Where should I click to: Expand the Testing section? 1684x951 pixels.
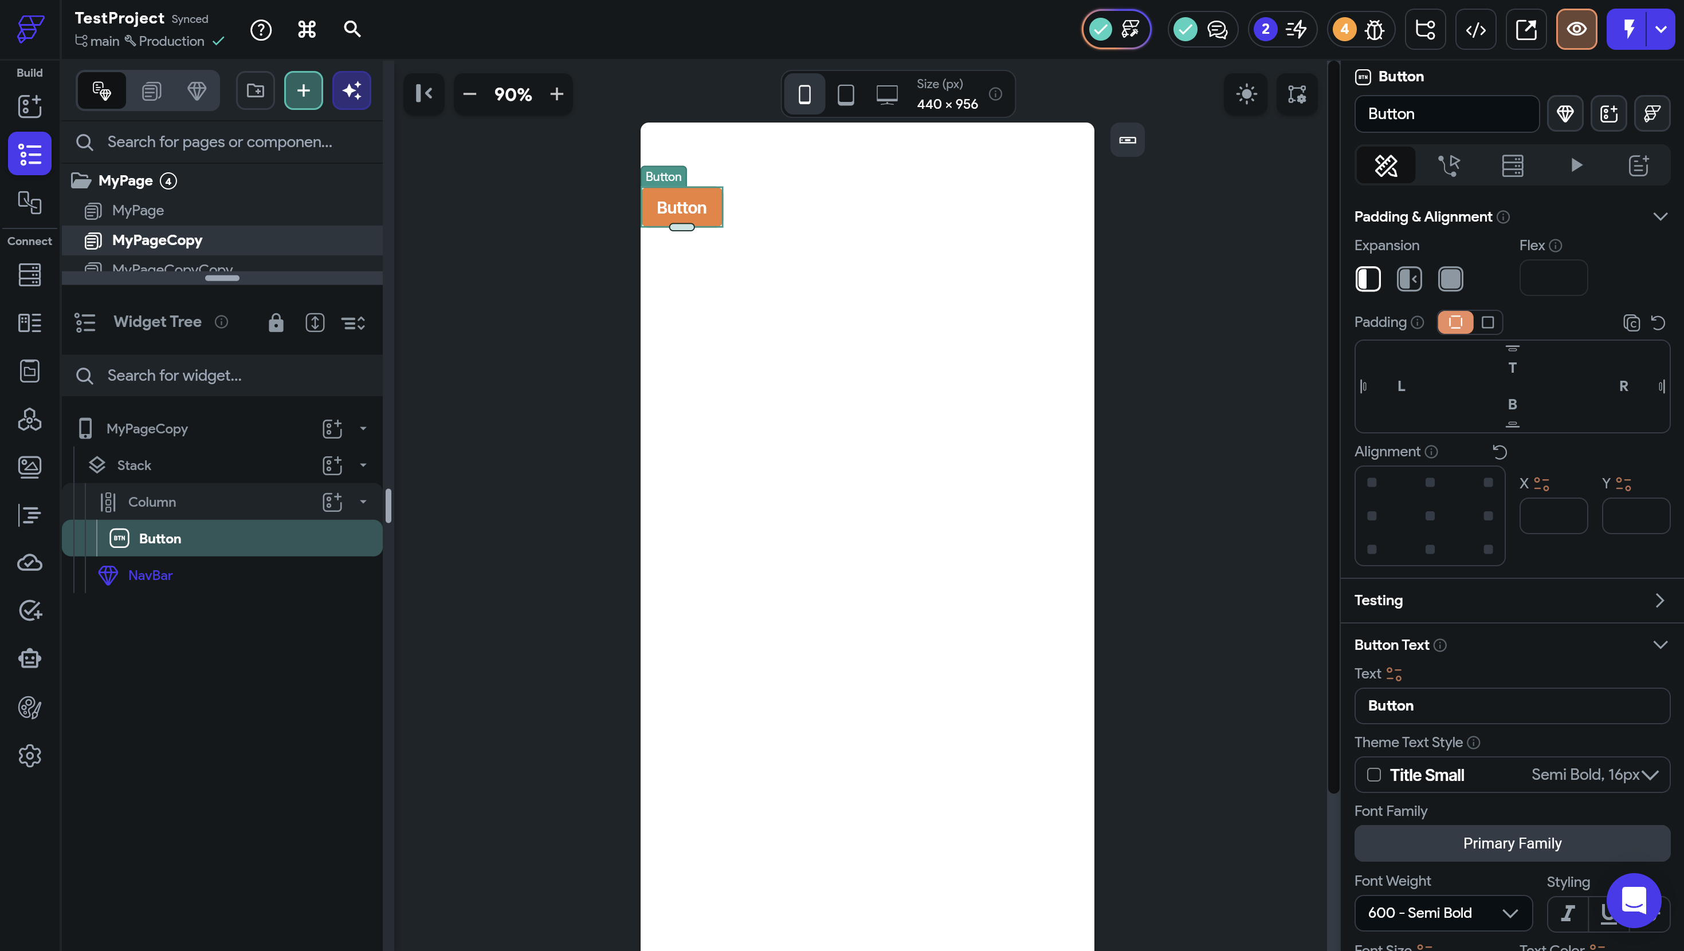(x=1659, y=600)
